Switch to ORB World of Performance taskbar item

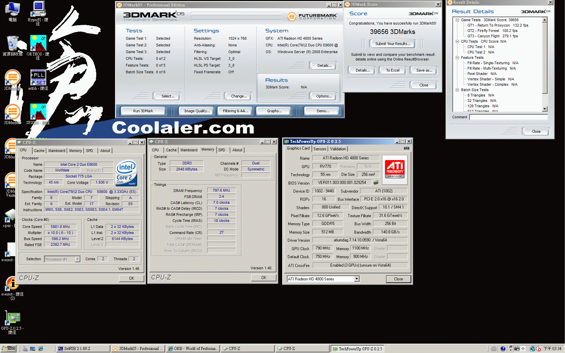(x=193, y=349)
